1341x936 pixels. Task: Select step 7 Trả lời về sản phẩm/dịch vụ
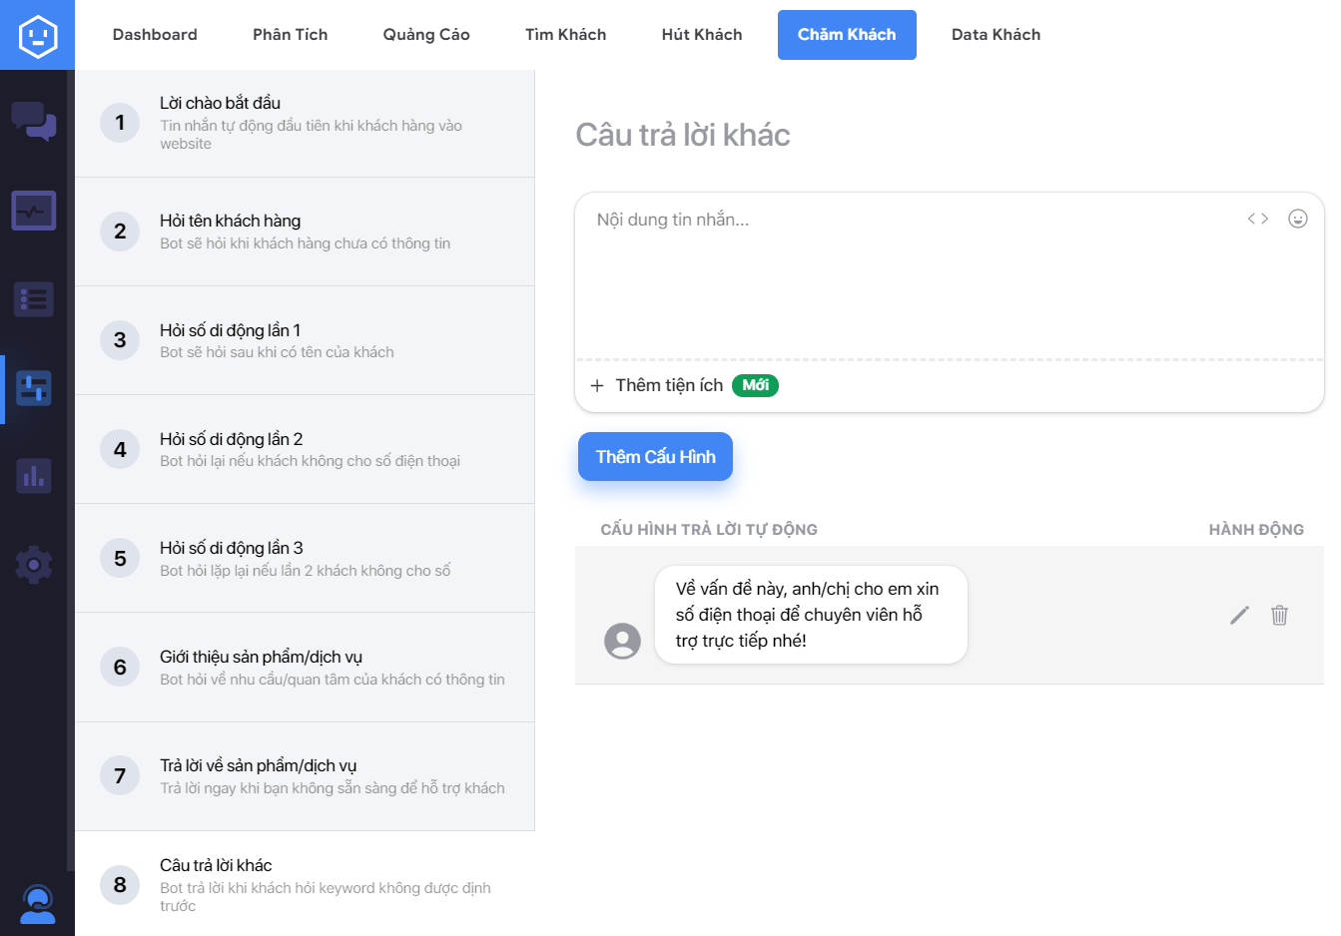[305, 776]
